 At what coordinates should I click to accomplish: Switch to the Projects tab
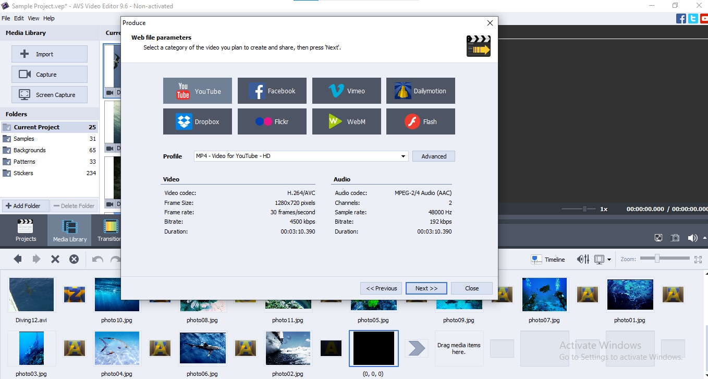click(x=26, y=230)
